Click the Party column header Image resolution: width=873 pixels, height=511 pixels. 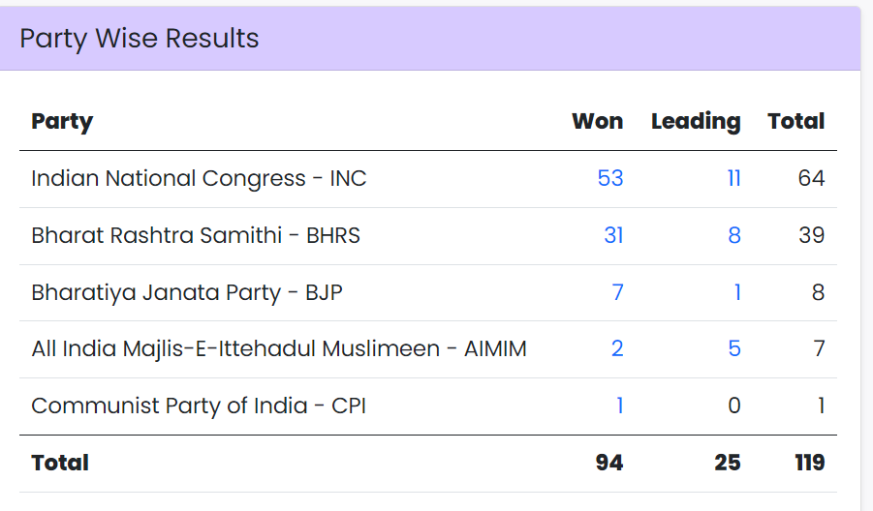point(62,121)
